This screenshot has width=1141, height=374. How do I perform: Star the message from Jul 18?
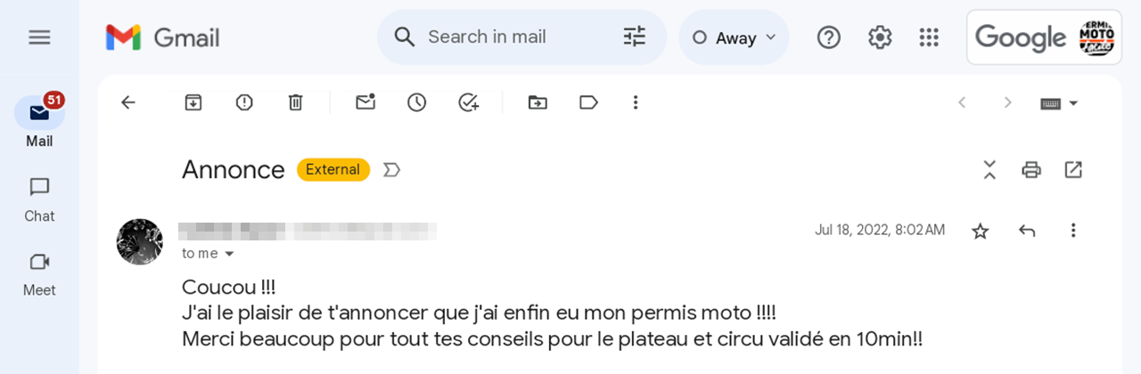point(981,231)
